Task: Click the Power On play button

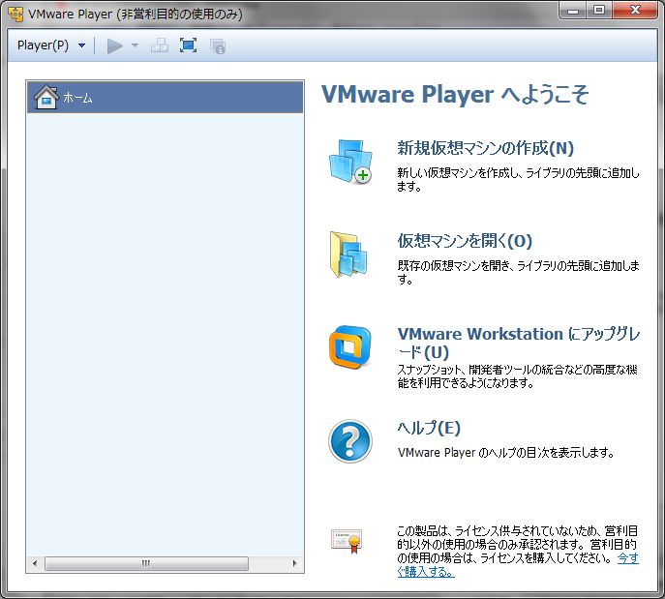Action: (x=114, y=45)
